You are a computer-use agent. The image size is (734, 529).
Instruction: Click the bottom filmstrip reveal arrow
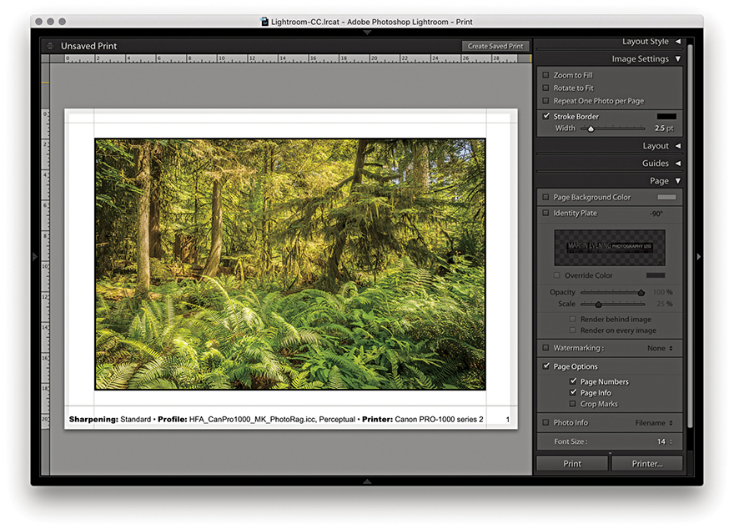click(x=366, y=481)
